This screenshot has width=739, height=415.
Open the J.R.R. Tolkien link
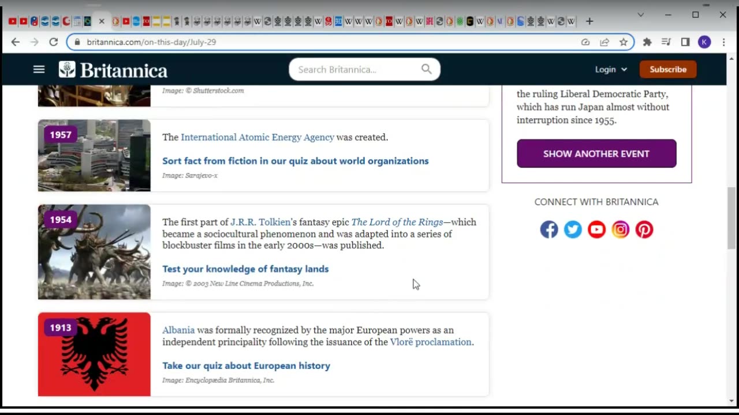pyautogui.click(x=260, y=222)
